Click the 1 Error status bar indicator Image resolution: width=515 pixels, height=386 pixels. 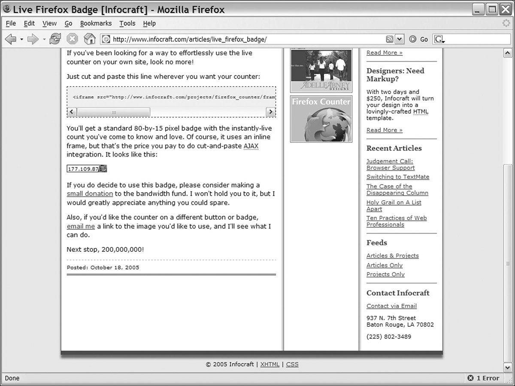483,378
